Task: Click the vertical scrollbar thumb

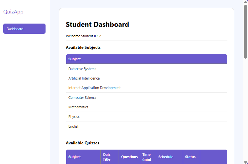Action: point(245,32)
